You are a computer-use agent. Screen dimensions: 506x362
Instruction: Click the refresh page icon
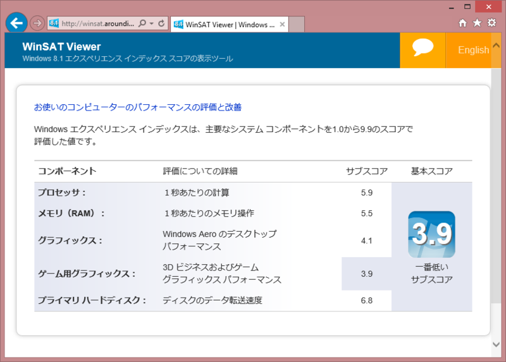click(161, 23)
